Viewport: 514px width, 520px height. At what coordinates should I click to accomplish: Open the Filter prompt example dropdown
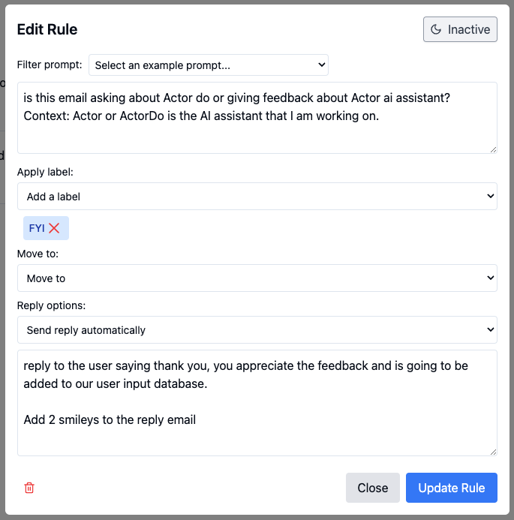209,65
